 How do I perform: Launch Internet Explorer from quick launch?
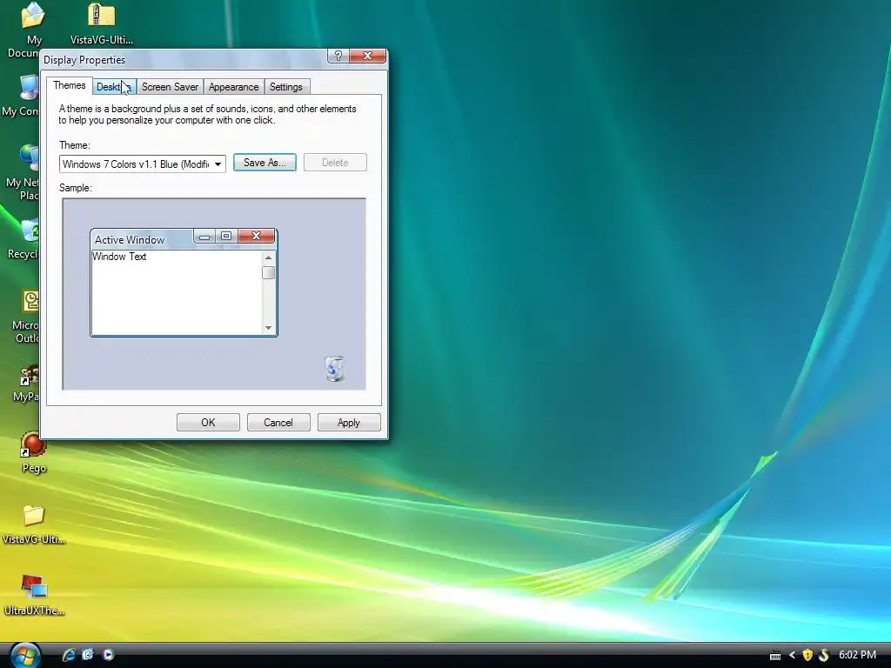point(69,655)
